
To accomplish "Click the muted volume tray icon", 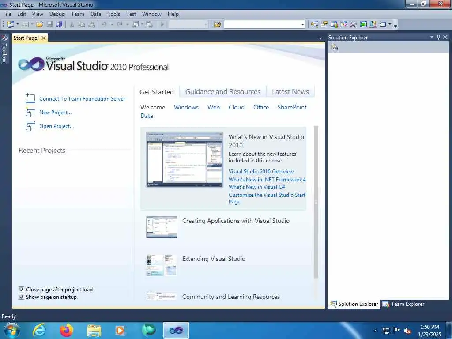I will click(x=407, y=331).
